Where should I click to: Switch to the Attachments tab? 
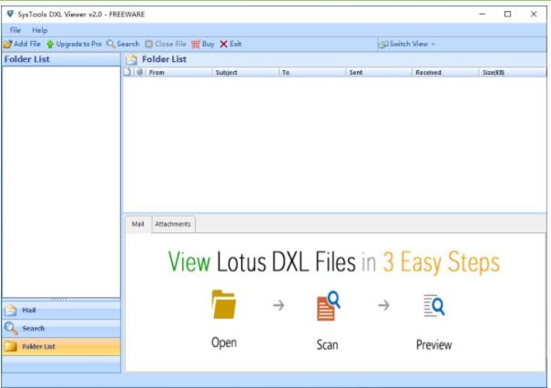point(172,224)
